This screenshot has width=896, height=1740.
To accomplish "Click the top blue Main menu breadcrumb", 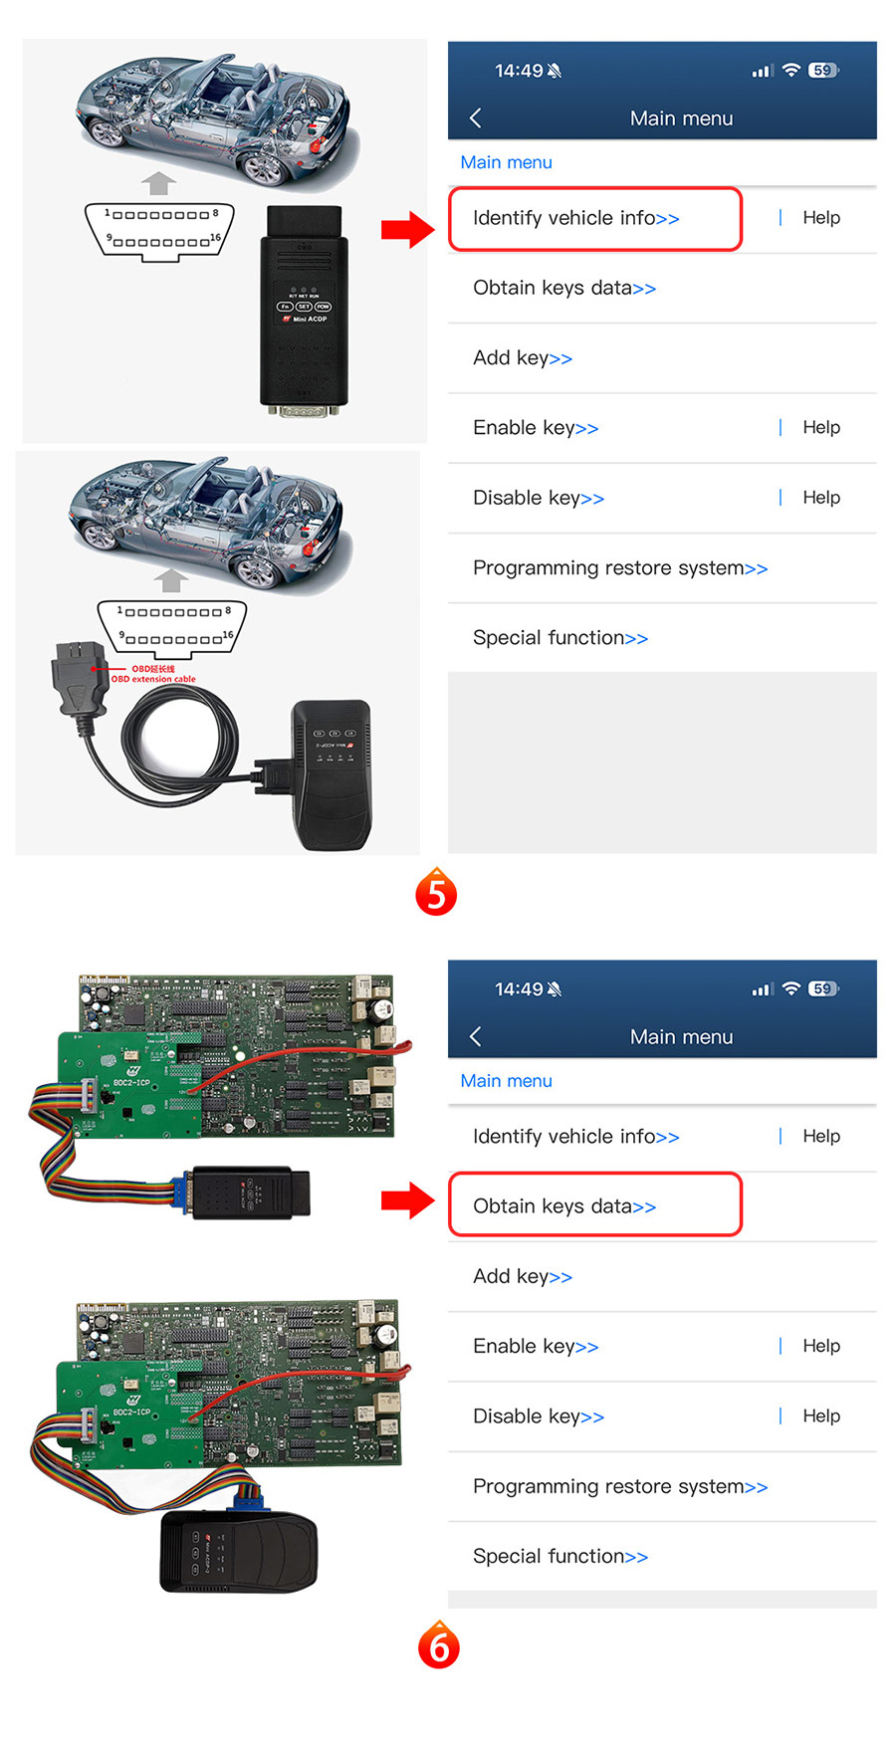I will [506, 162].
